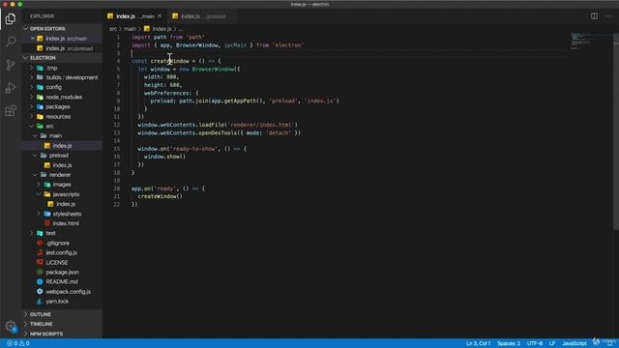Open the Manage gear menu
The width and height of the screenshot is (619, 348).
click(11, 327)
